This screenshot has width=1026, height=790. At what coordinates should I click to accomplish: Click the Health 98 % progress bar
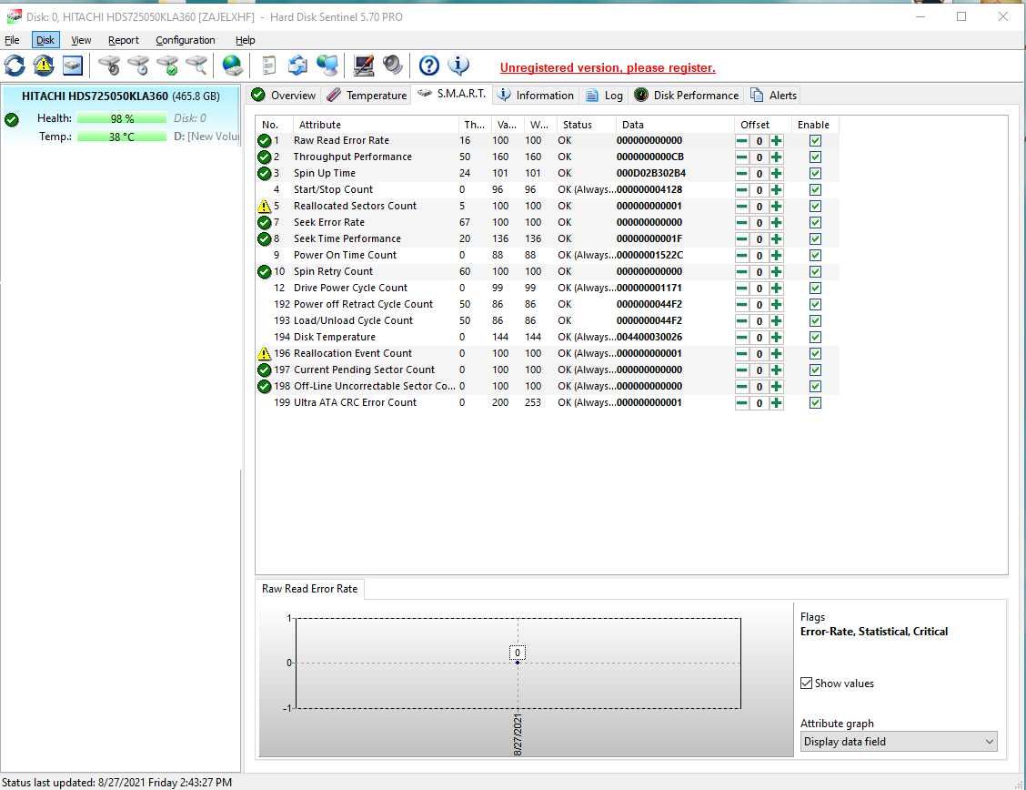tap(122, 118)
